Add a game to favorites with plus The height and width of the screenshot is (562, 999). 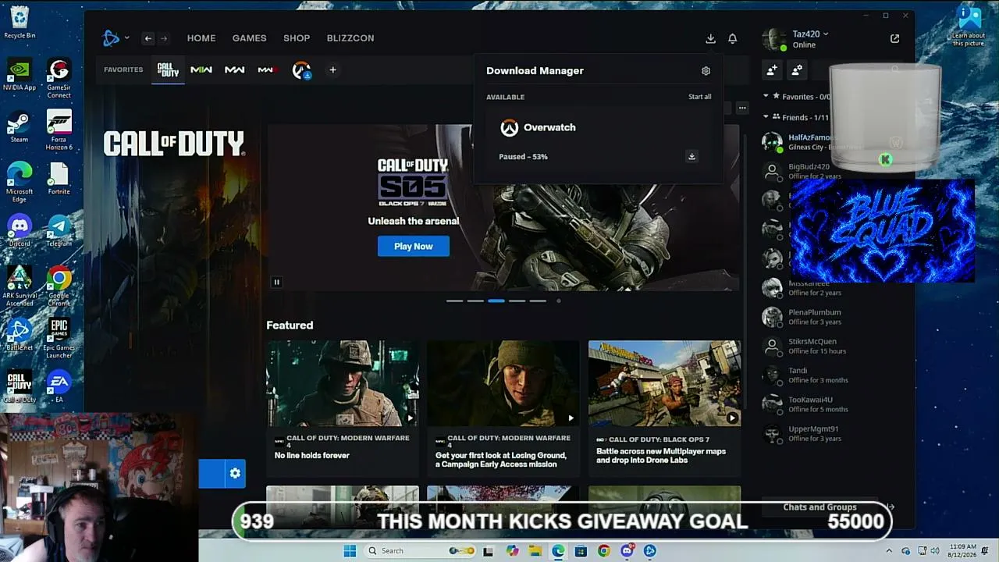pos(332,70)
